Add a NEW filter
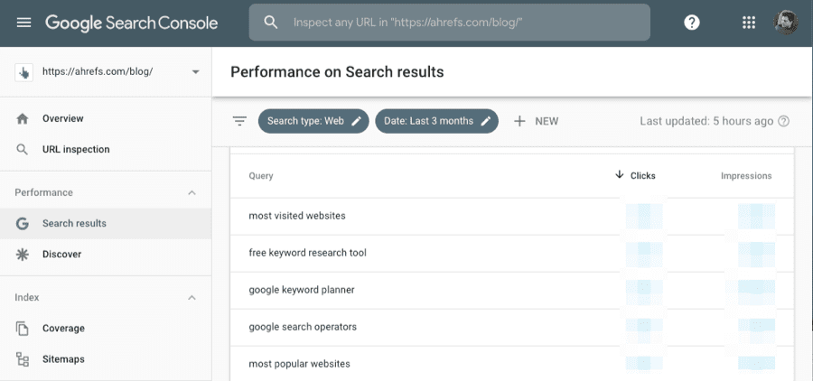Image resolution: width=813 pixels, height=381 pixels. tap(537, 121)
